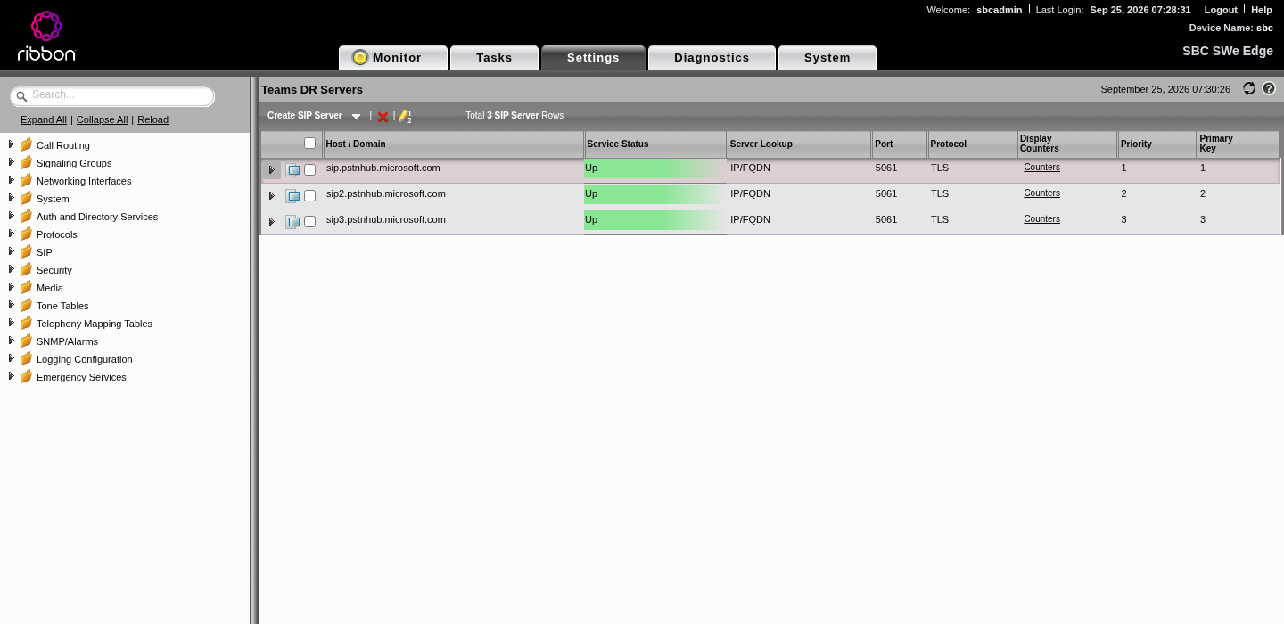Click the Media folder icon
The width and height of the screenshot is (1284, 624).
(x=26, y=287)
